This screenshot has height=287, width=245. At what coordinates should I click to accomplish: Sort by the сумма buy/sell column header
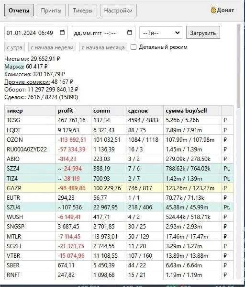pos(192,111)
